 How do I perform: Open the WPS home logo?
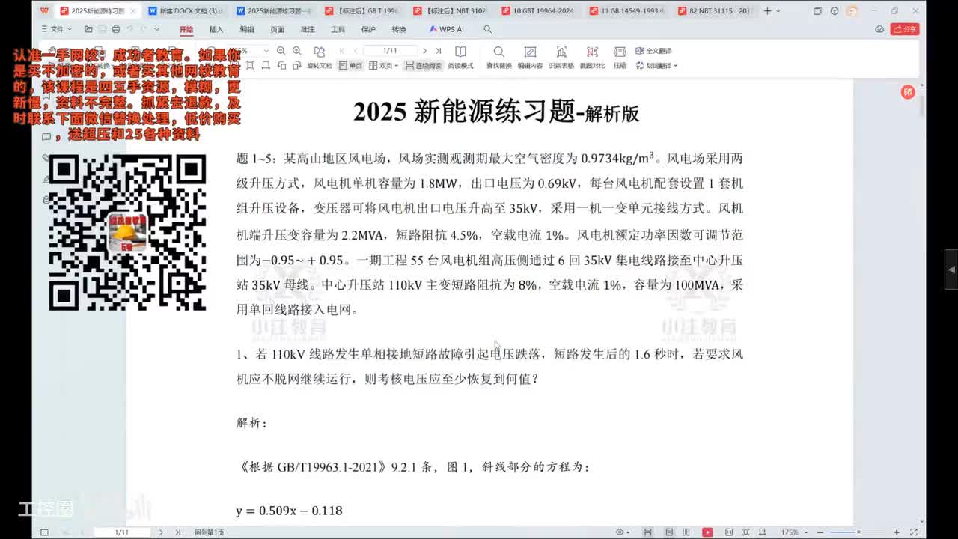click(43, 11)
